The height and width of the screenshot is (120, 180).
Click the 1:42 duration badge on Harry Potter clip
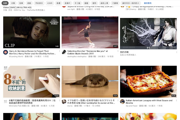click(x=57, y=46)
